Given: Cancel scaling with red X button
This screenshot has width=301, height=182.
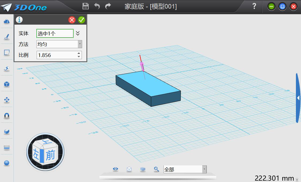Looking at the screenshot, I should 72,20.
